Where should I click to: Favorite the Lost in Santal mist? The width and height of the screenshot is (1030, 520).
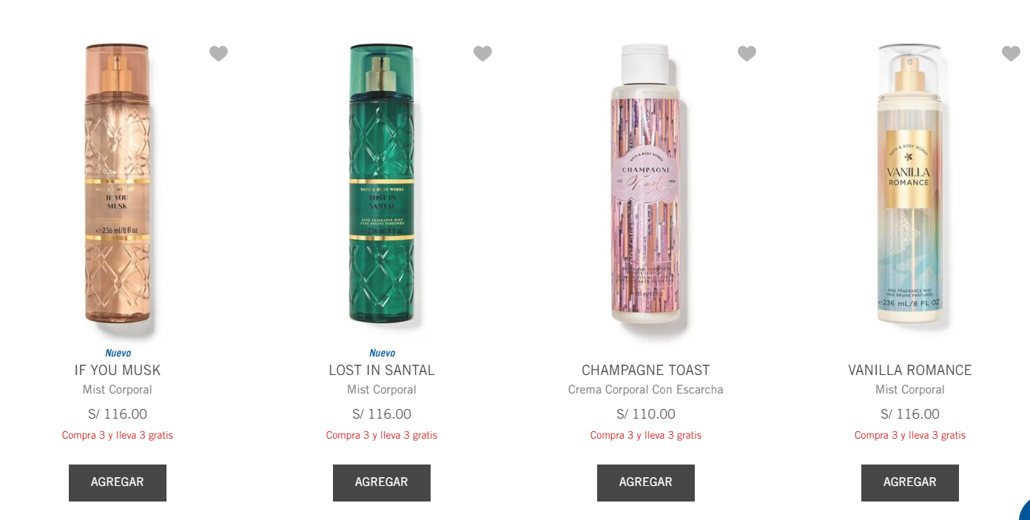[x=482, y=53]
